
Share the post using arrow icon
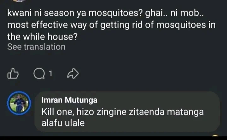[73, 74]
